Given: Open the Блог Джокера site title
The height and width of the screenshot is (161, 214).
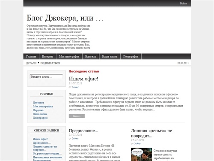Looking at the screenshot, I should 65,18.
